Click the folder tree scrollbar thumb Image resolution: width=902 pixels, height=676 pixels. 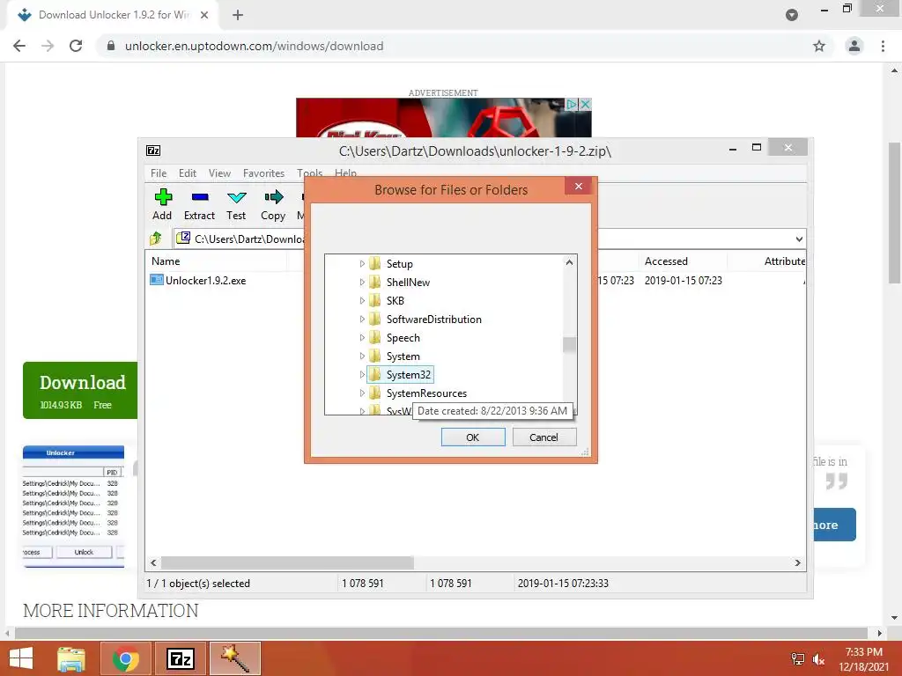(x=570, y=344)
